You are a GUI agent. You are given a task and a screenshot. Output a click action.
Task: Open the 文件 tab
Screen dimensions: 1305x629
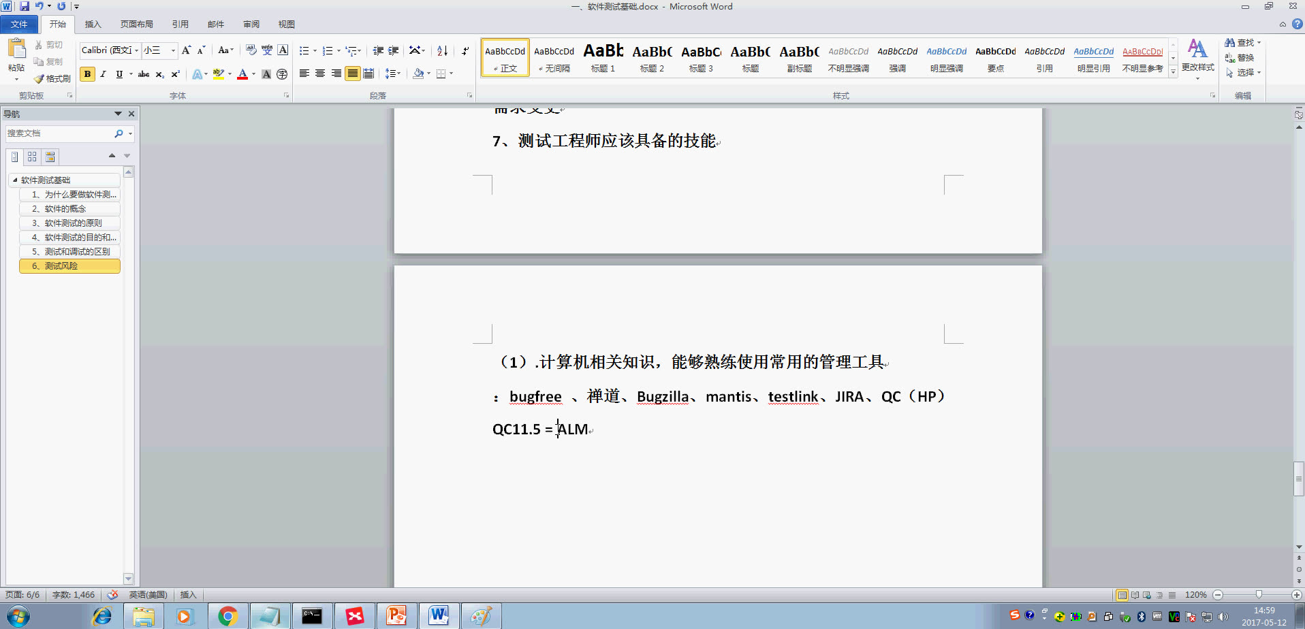pos(19,25)
